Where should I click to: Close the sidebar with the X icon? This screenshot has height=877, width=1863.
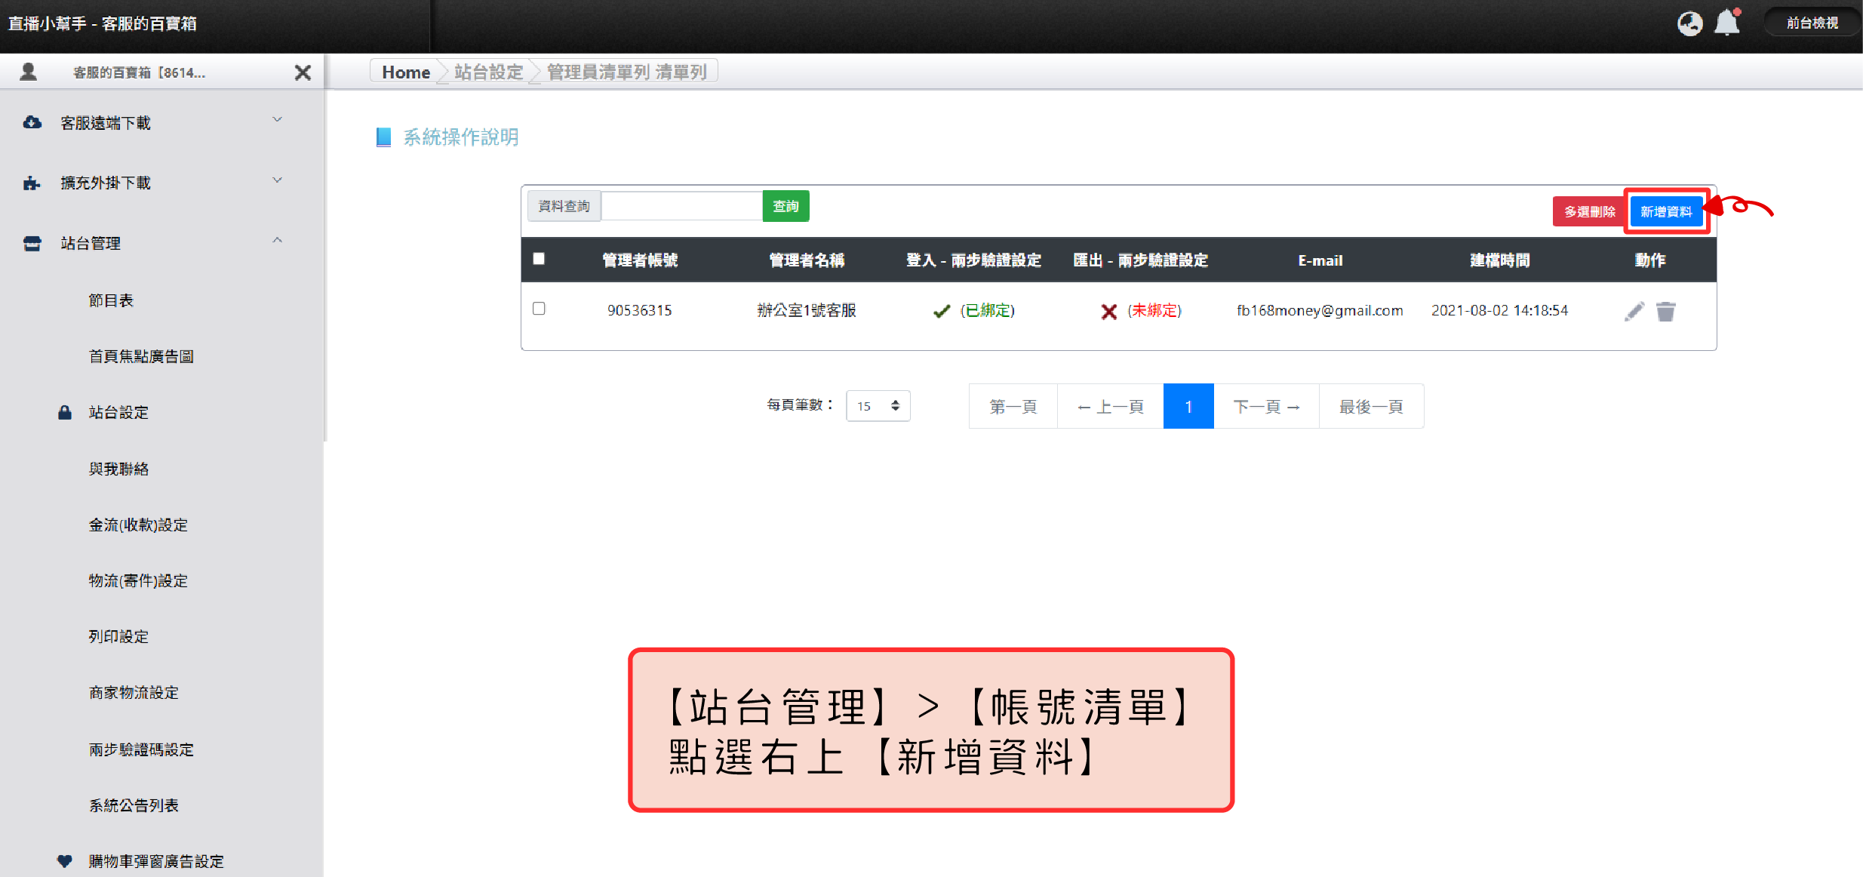click(303, 72)
